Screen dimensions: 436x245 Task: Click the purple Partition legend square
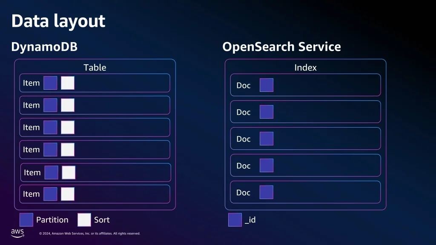(26, 219)
